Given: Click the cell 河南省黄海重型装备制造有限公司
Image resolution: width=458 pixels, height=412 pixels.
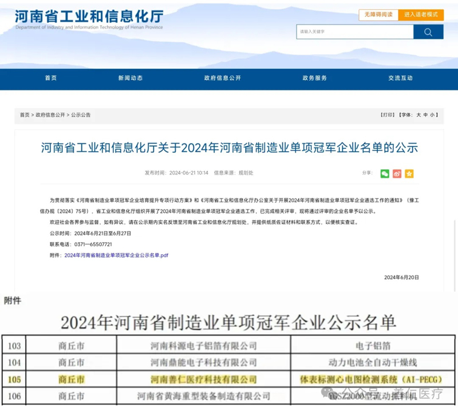Looking at the screenshot, I should 204,396.
